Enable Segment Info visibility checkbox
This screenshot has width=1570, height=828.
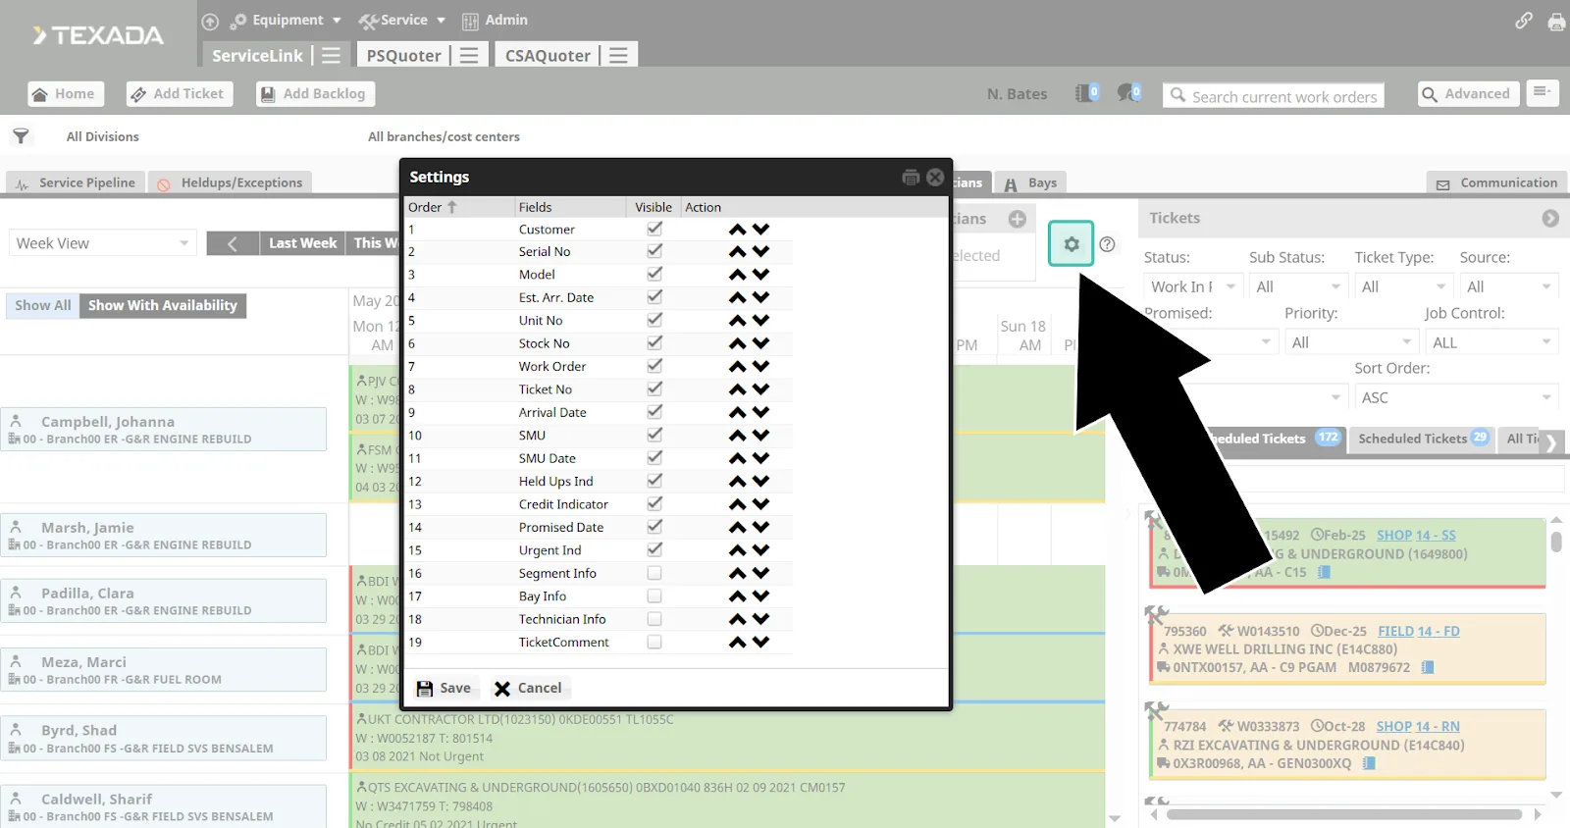click(654, 573)
